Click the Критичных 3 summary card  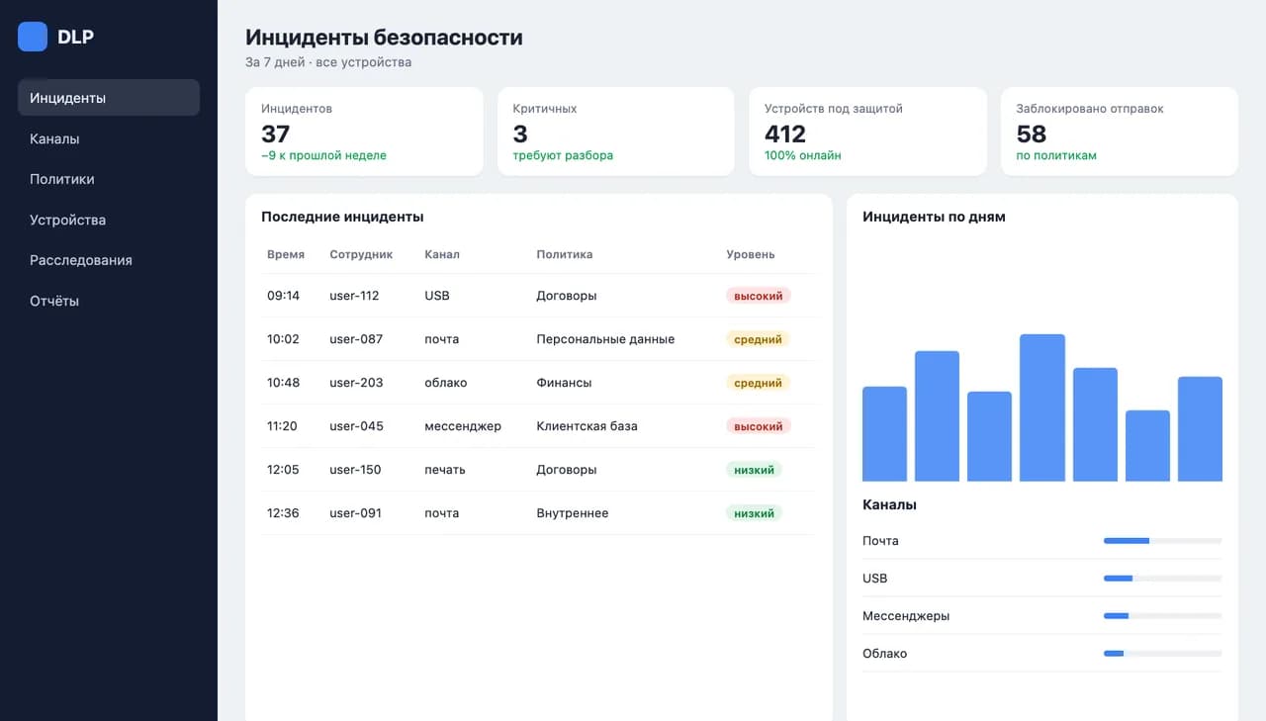[616, 132]
